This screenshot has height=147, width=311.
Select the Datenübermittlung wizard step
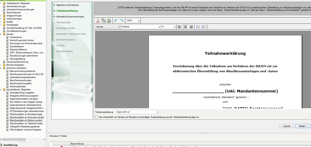click(65, 51)
